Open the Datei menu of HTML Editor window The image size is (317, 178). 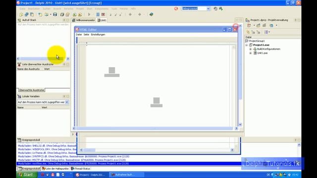79,35
